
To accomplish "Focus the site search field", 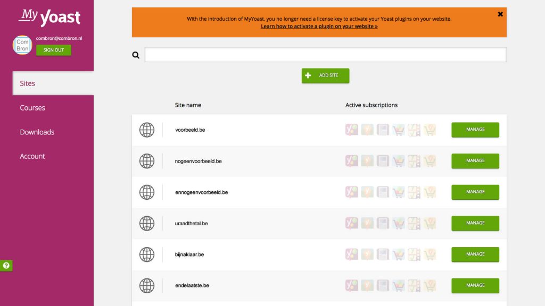I will pyautogui.click(x=325, y=55).
